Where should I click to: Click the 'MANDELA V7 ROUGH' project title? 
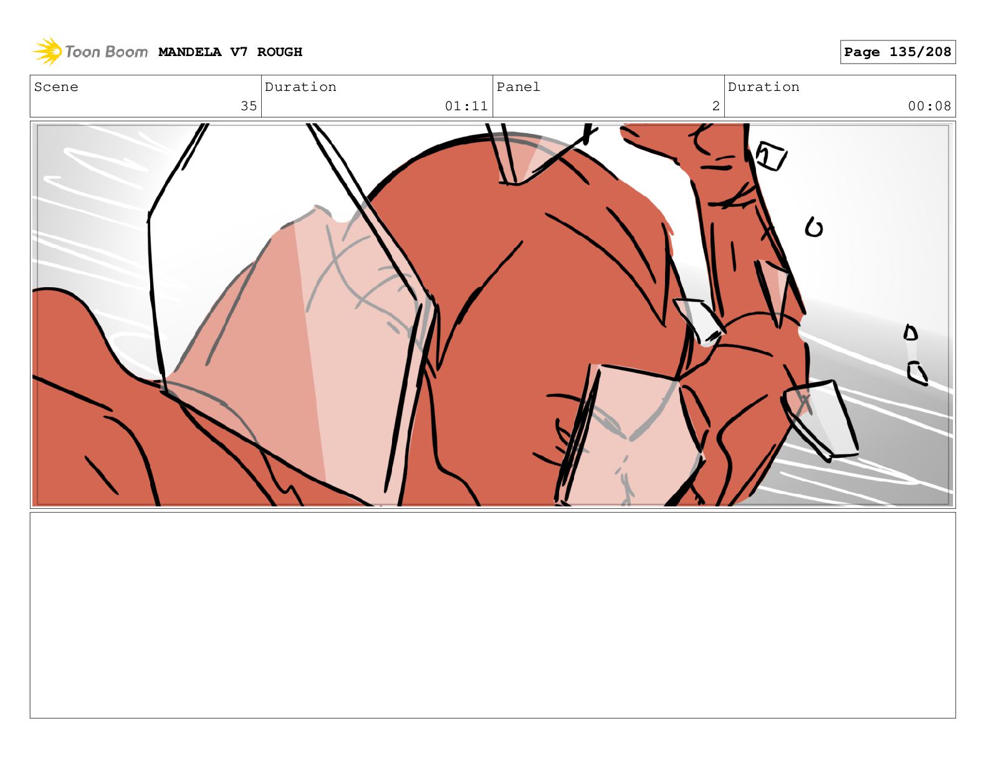[x=230, y=52]
